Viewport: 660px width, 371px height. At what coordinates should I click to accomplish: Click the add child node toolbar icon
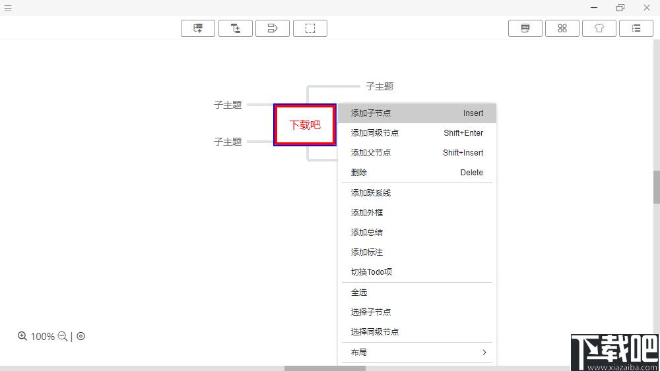[236, 28]
